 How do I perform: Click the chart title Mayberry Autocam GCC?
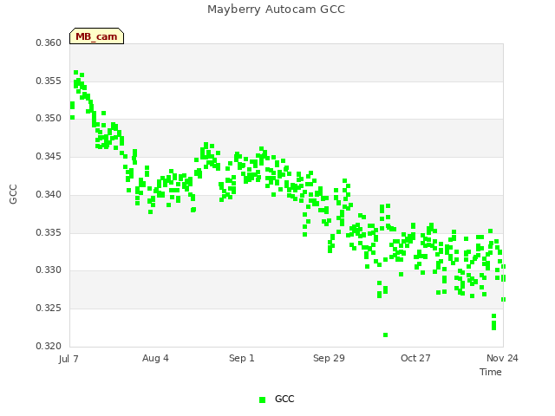[276, 10]
